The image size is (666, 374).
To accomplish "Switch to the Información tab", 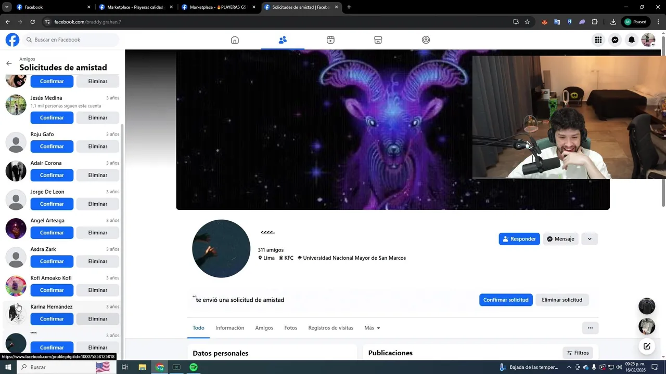I will coord(230,328).
